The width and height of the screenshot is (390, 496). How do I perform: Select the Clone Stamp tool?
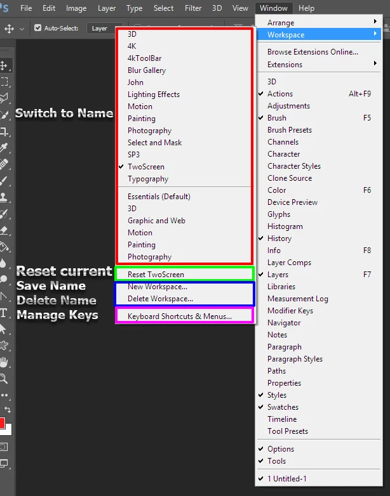click(x=4, y=197)
